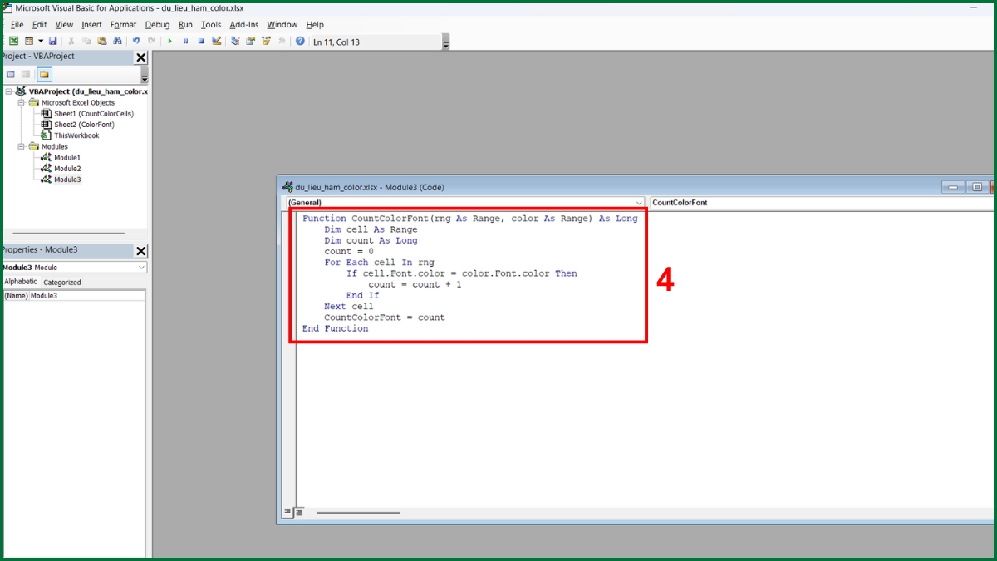997x561 pixels.
Task: Switch to the Categorized properties tab
Action: click(62, 283)
